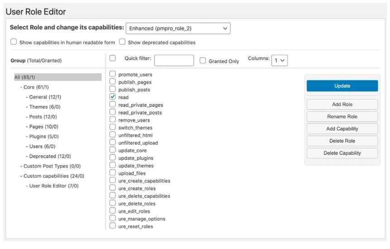Click the Delete Capability button
This screenshot has height=249, width=390.
pos(342,153)
